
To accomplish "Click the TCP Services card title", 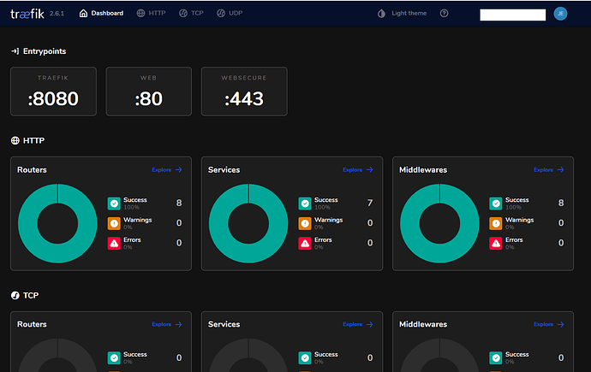I will [x=224, y=324].
